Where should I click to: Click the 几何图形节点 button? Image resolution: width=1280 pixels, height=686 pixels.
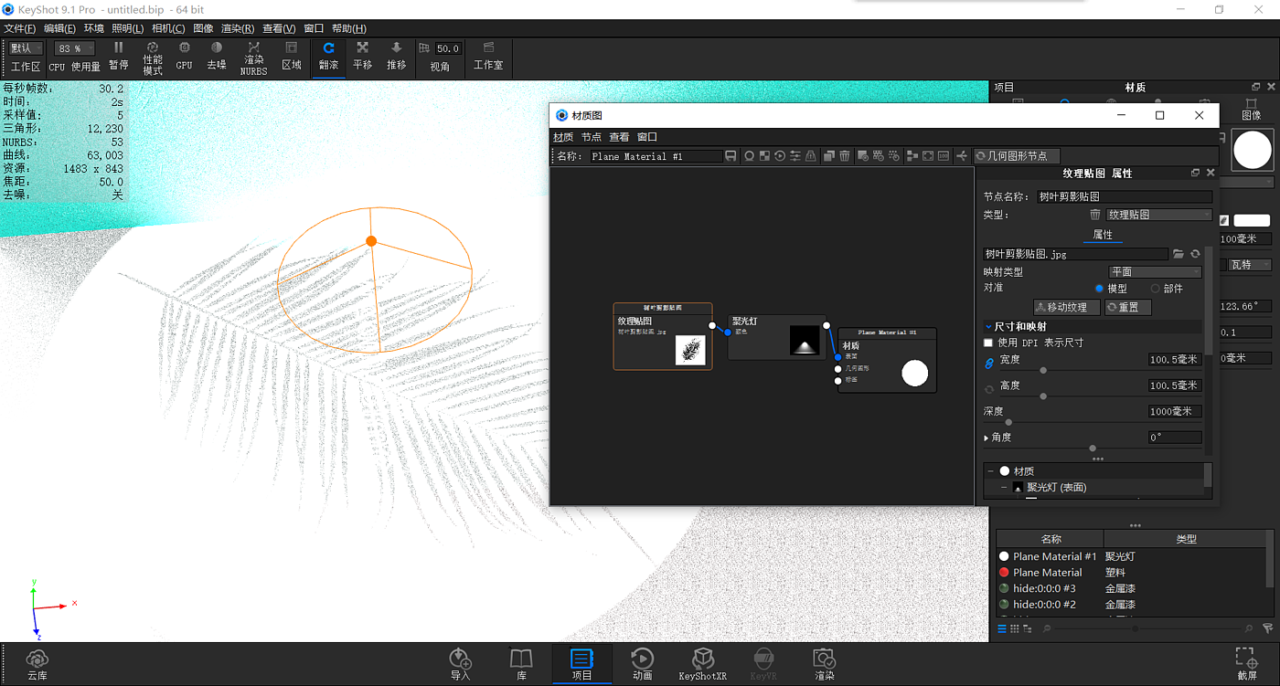(x=1016, y=156)
